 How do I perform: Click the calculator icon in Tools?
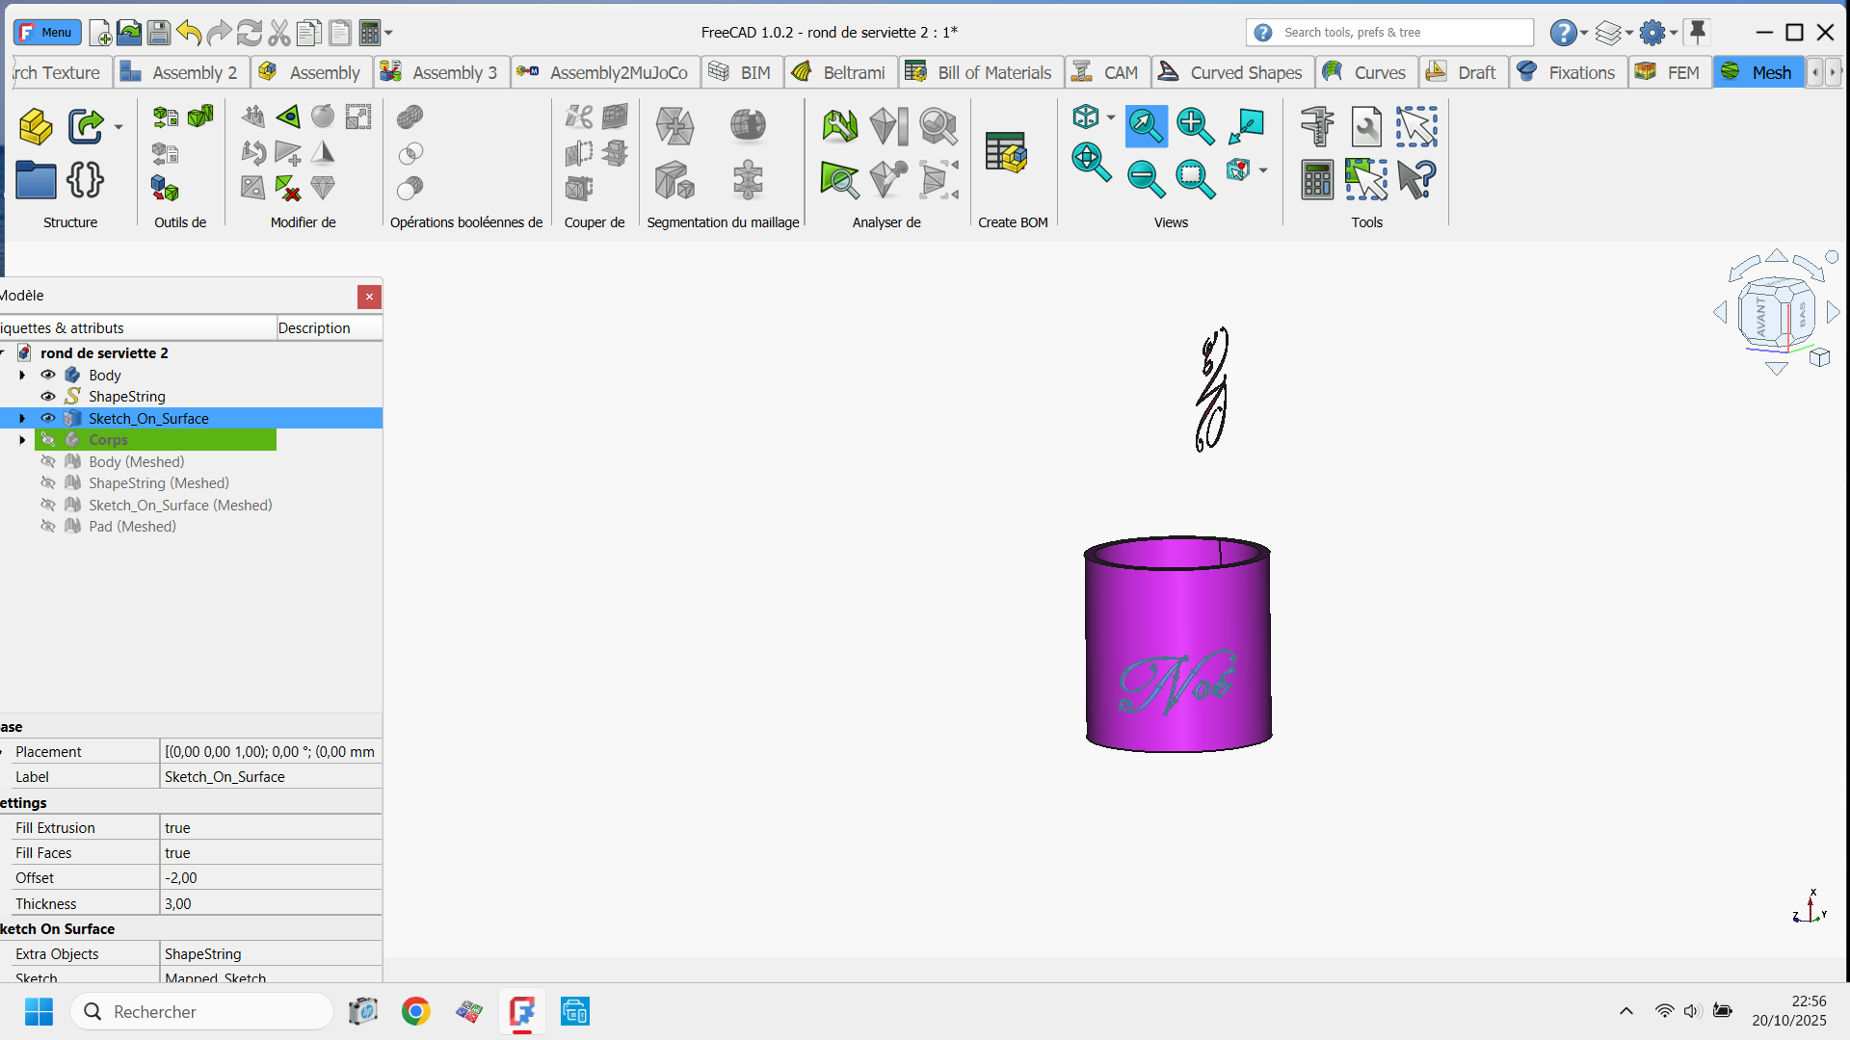1316,179
